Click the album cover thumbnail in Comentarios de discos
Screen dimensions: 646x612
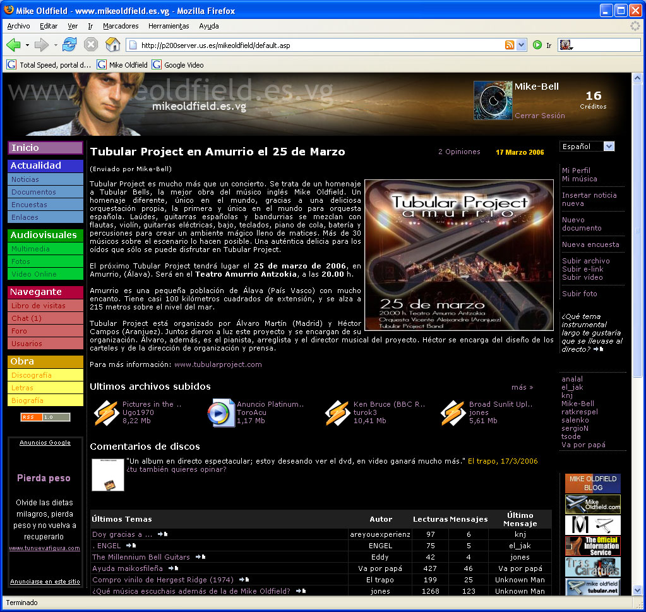[x=107, y=475]
